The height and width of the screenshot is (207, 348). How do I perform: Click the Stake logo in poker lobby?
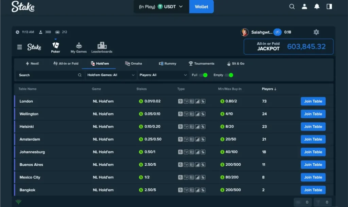34,47
